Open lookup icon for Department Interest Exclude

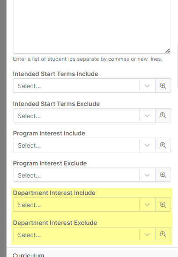pyautogui.click(x=163, y=234)
